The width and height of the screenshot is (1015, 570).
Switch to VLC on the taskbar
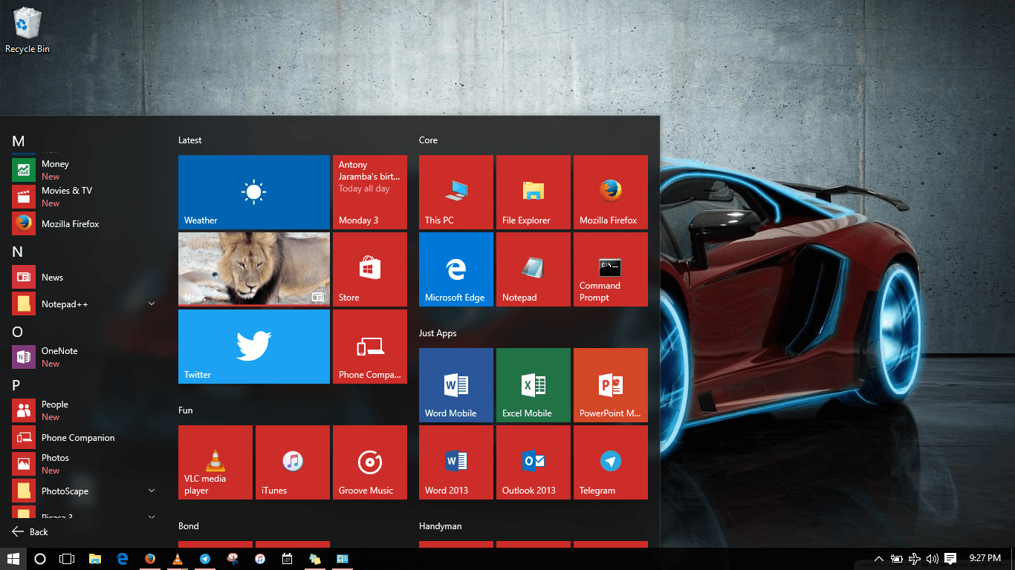click(178, 559)
